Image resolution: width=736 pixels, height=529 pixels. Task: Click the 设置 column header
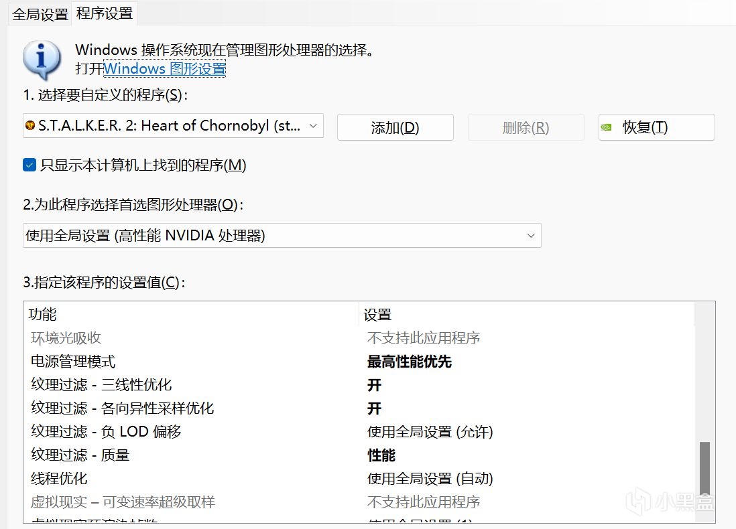(377, 314)
